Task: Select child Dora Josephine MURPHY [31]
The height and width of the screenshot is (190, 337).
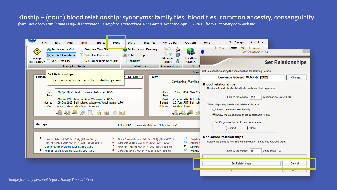Action: [144, 151]
